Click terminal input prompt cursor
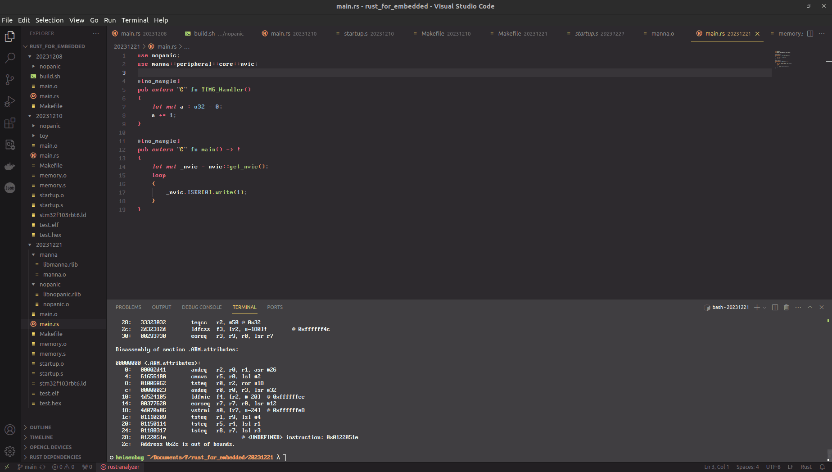The width and height of the screenshot is (832, 472). pyautogui.click(x=284, y=458)
